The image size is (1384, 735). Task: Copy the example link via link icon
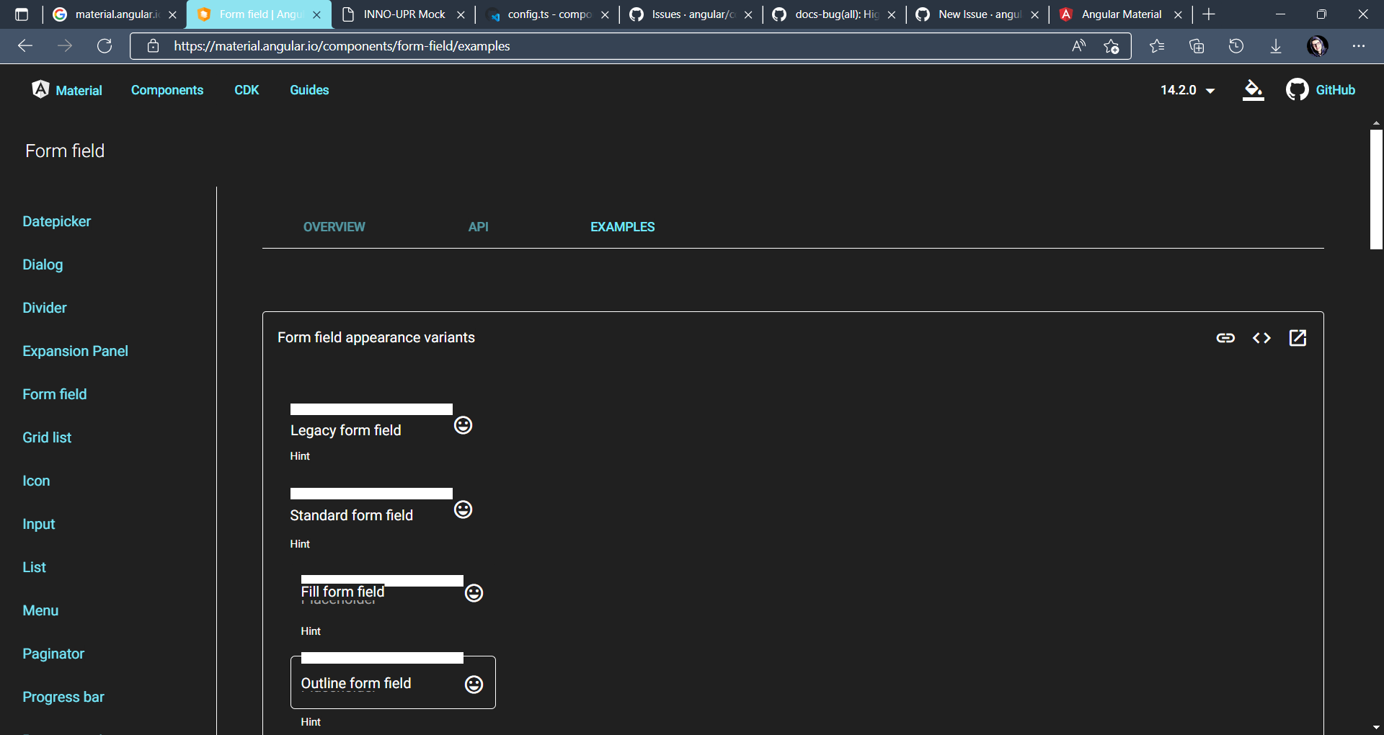(1227, 338)
